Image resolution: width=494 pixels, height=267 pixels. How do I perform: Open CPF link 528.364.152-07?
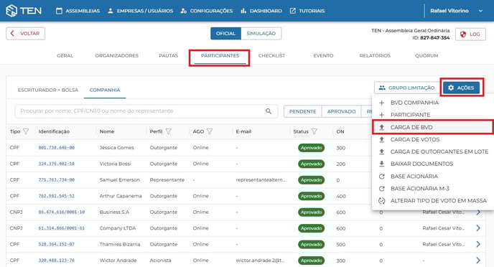click(x=57, y=244)
